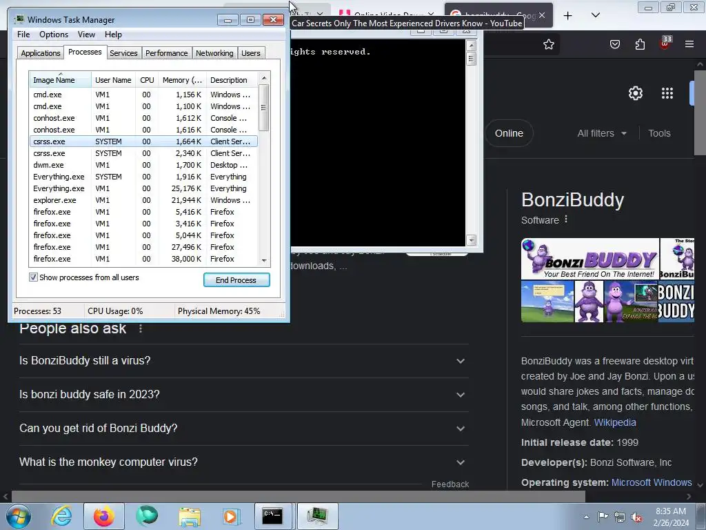Viewport: 706px width, 530px height.
Task: Open the Task Manager Help menu
Action: tap(113, 35)
